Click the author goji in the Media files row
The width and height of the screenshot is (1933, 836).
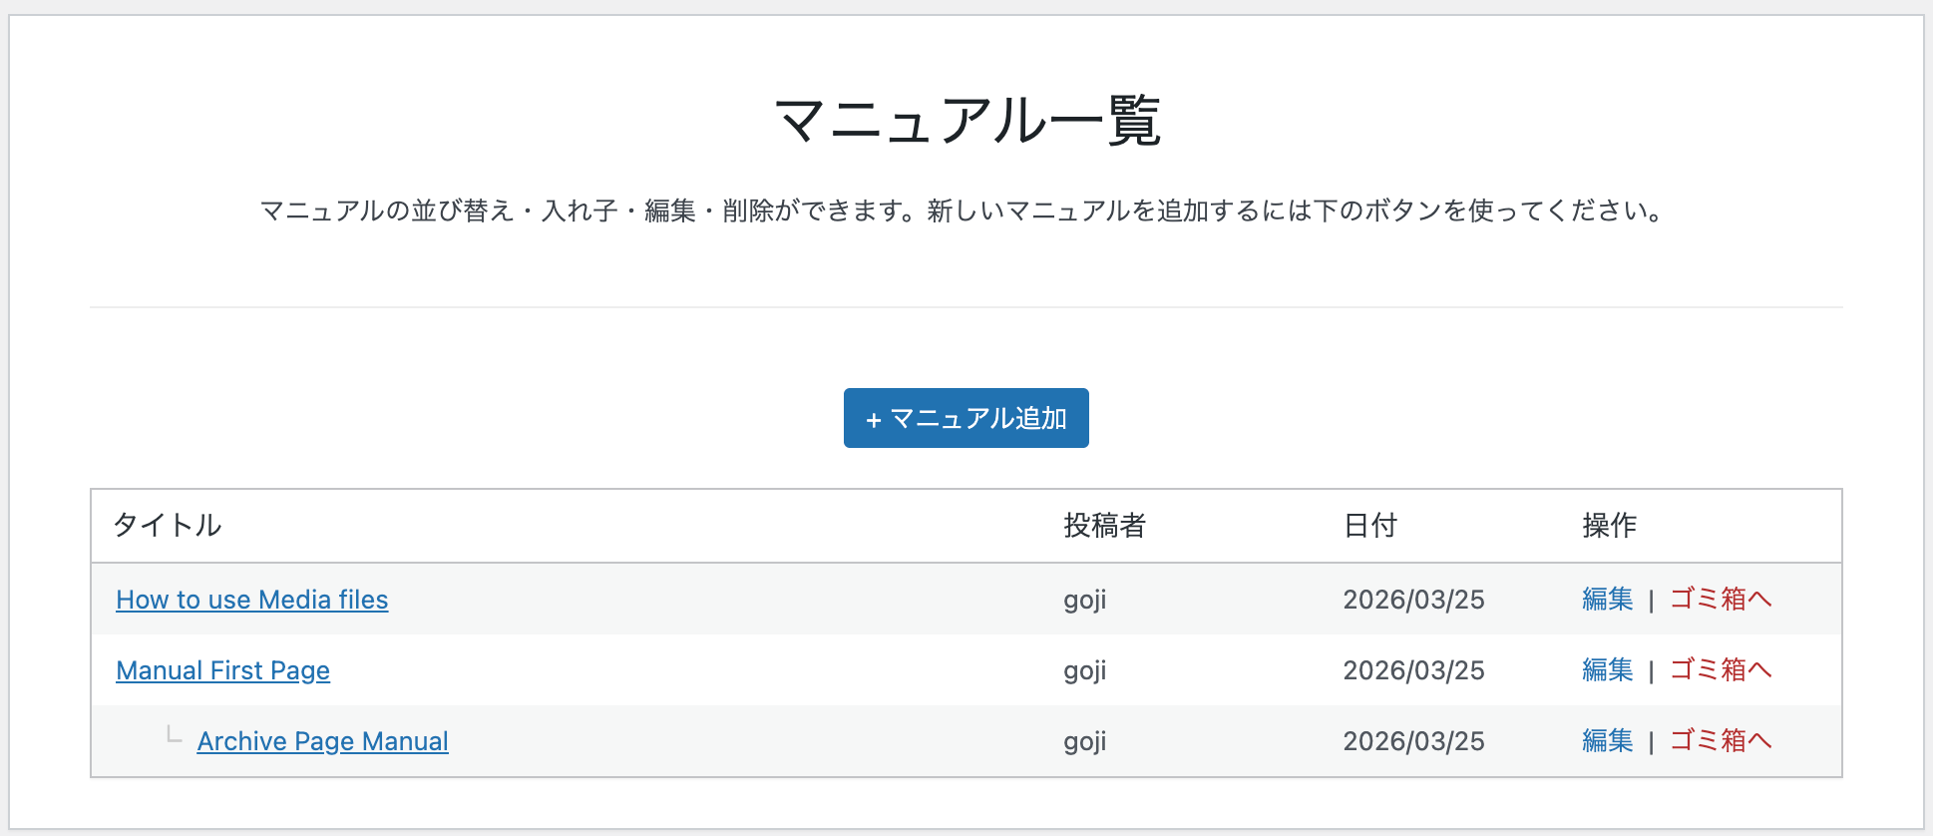pos(1084,601)
